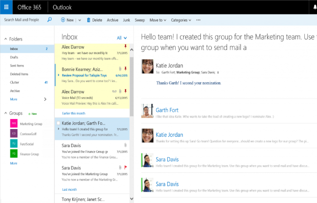Click the green Finance Group icon
Image resolution: width=317 pixels, height=203 pixels.
click(14, 154)
